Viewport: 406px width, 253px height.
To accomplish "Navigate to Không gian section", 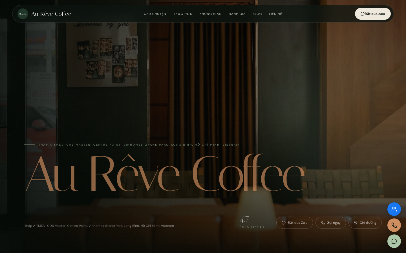I will (211, 14).
